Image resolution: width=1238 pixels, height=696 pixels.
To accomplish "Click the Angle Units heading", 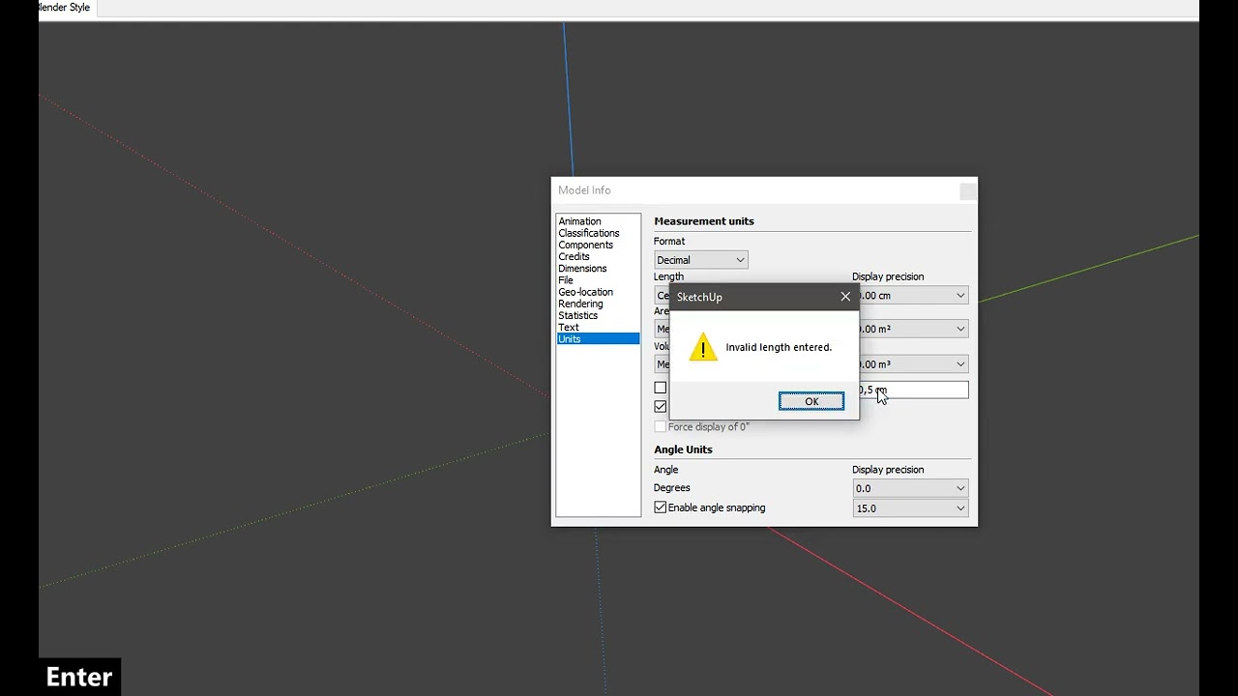I will click(683, 449).
